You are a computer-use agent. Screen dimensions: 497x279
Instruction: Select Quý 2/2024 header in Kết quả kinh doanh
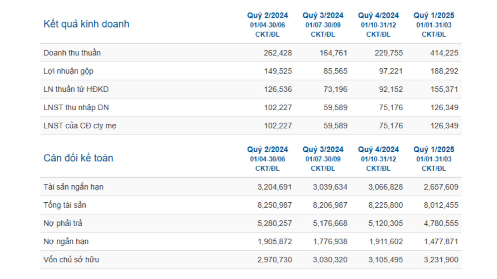(267, 16)
